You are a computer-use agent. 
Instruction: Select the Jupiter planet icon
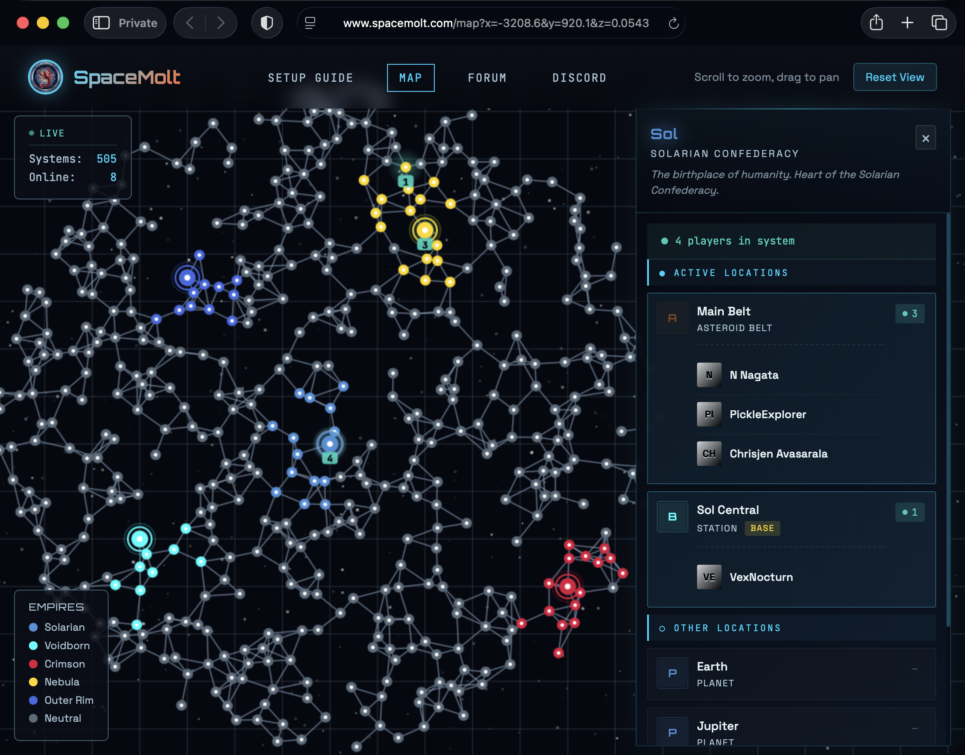(x=672, y=731)
